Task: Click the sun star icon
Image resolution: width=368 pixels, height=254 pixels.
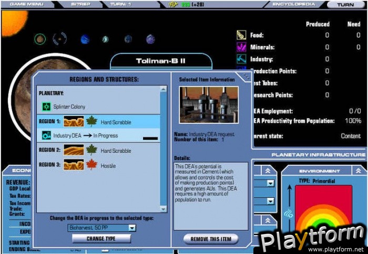Action: click(15, 23)
